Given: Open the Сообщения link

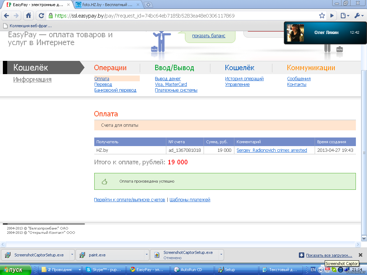Looking at the screenshot, I should pyautogui.click(x=299, y=78).
